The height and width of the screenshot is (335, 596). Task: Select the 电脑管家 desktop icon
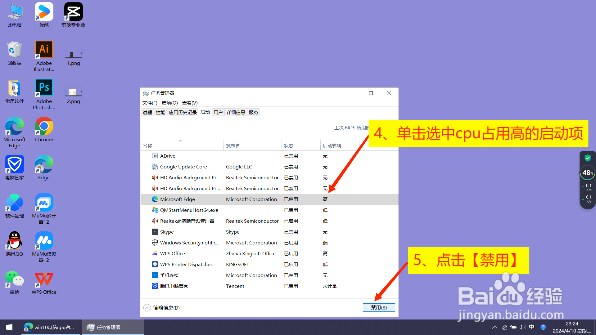click(x=15, y=168)
